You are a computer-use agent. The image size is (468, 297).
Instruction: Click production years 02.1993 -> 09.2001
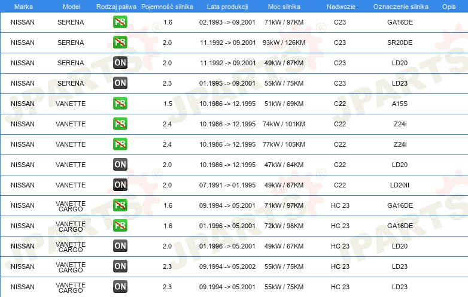click(x=227, y=22)
